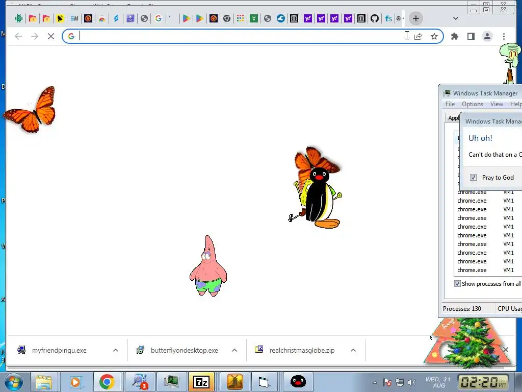Viewport: 522px width, 392px height.
Task: Open the fs tab
Action: (x=388, y=18)
